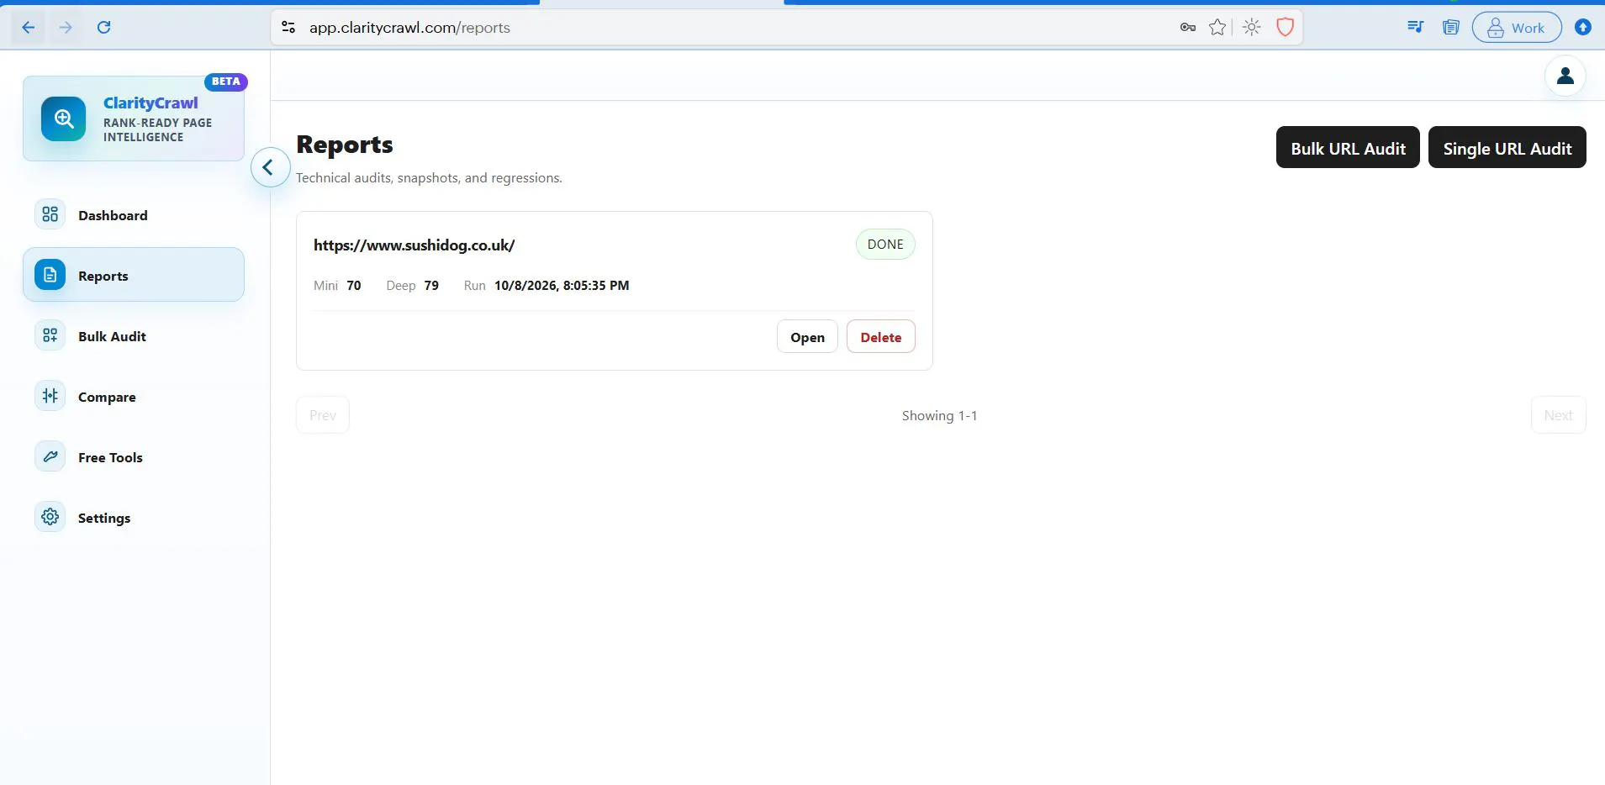Click the password key icon in address bar

point(1188,28)
